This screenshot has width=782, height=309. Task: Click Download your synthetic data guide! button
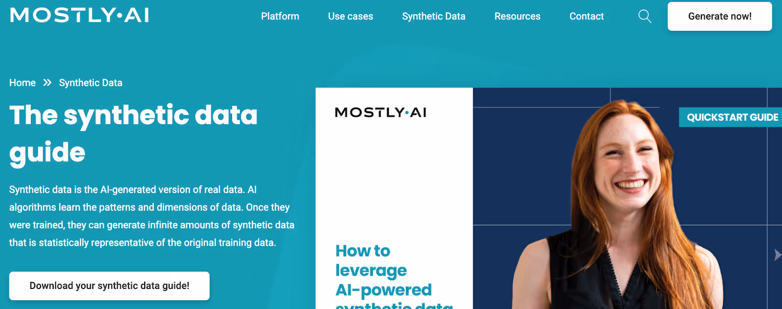coord(109,286)
